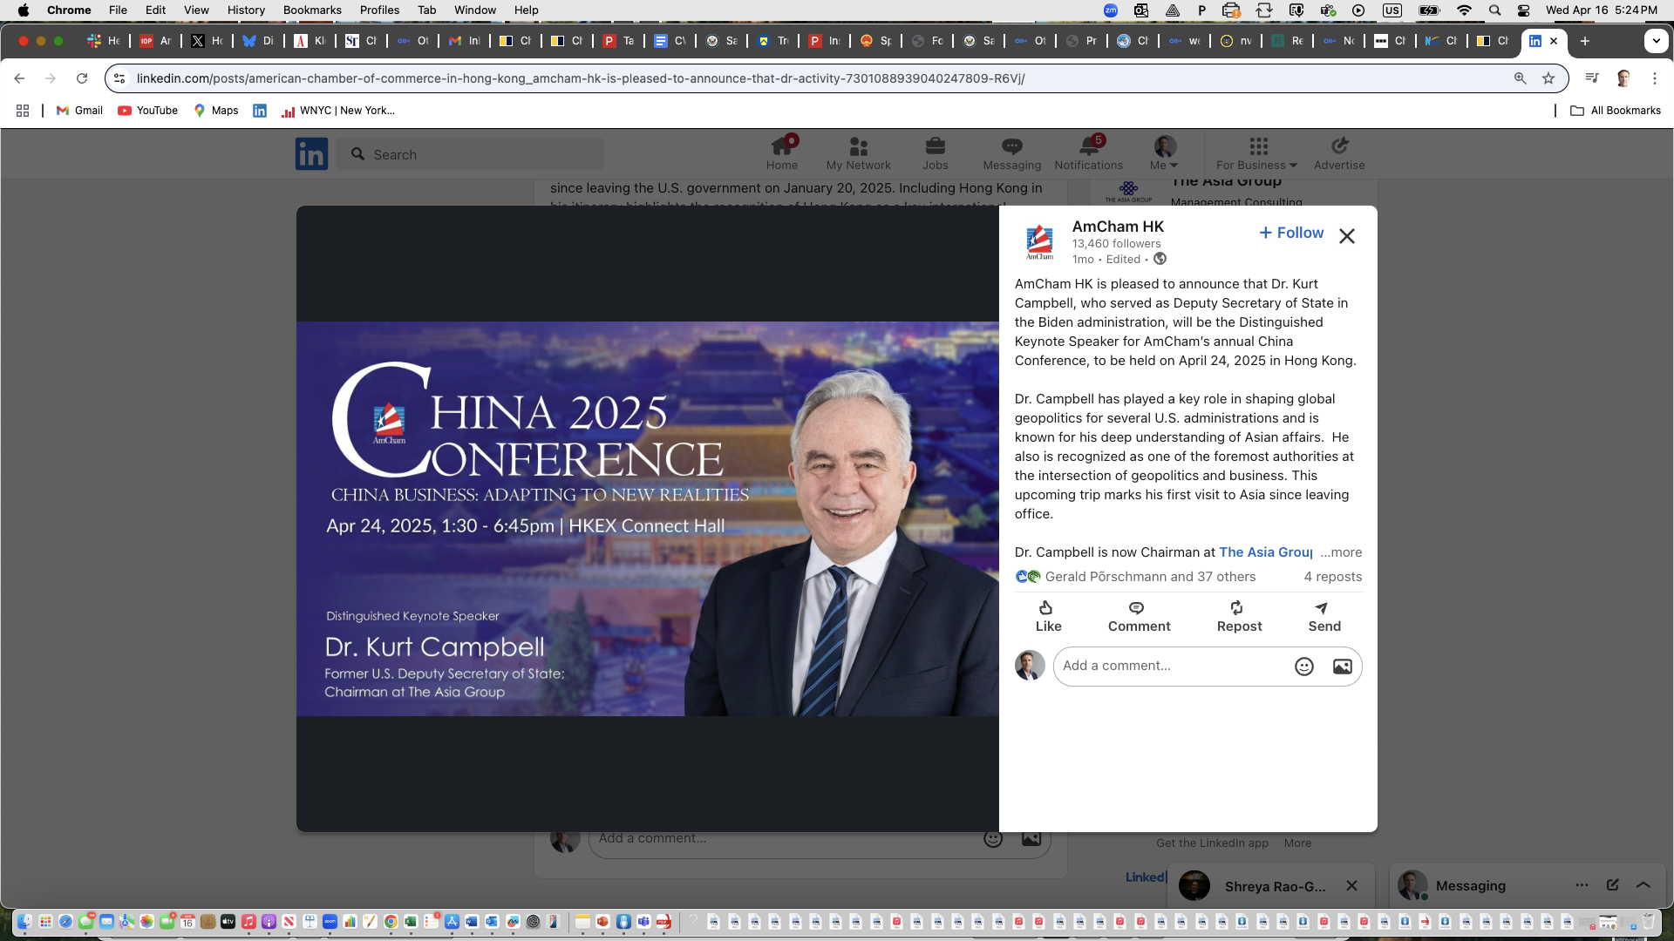The image size is (1674, 941).
Task: Click the address bar URL
Action: (x=581, y=78)
